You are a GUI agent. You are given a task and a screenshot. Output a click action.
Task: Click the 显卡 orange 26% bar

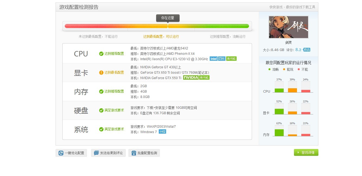pyautogui.click(x=292, y=113)
